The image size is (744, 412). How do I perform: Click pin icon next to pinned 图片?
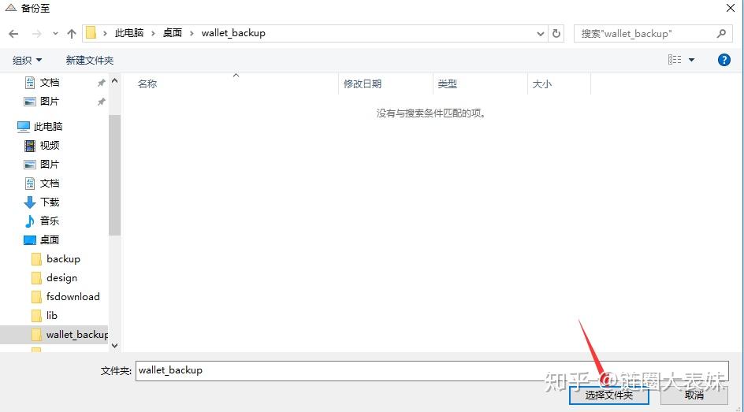(101, 102)
